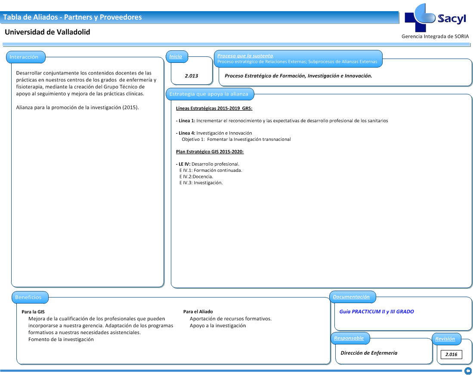Click the Sacyl cross logo

point(420,18)
